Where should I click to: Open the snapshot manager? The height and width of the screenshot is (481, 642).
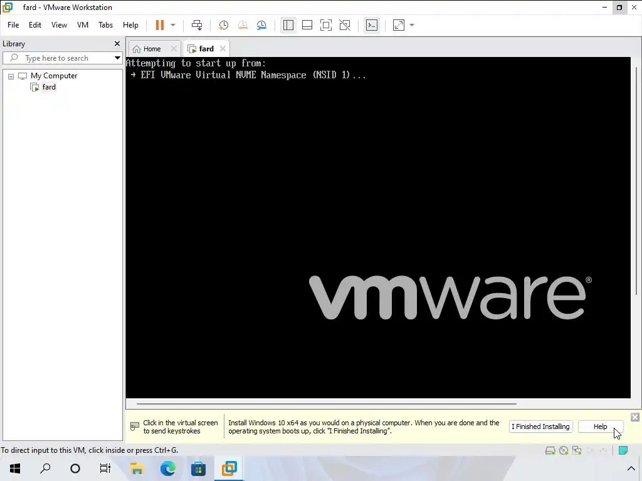(261, 25)
